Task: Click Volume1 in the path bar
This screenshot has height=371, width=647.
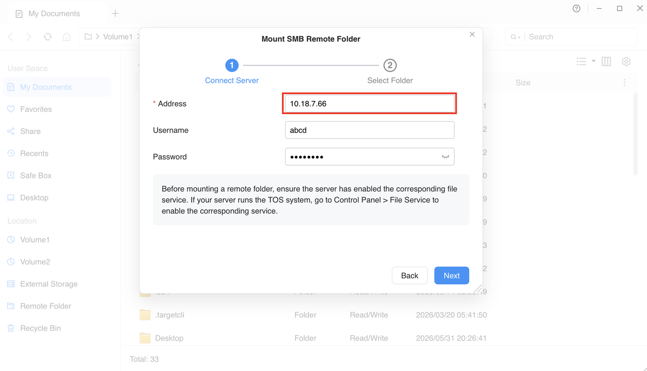Action: [118, 37]
